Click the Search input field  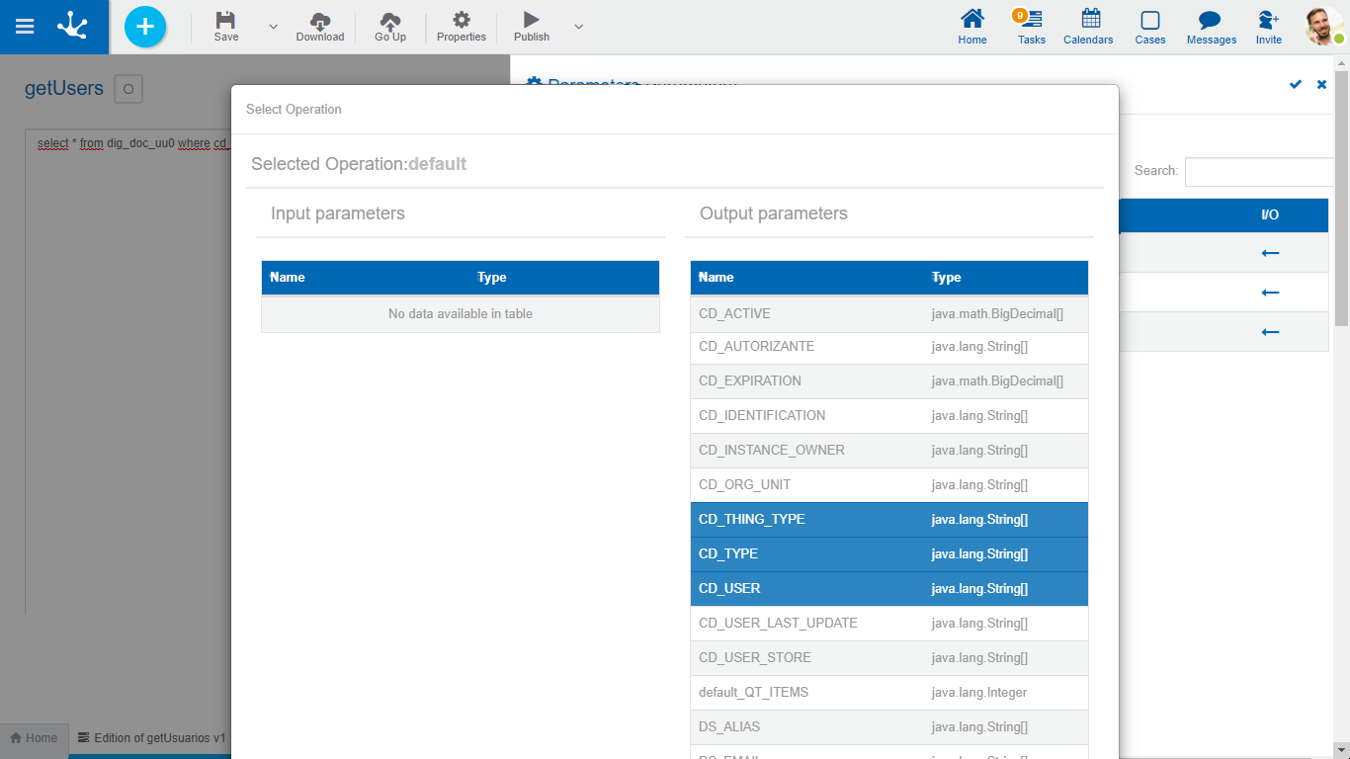pyautogui.click(x=1259, y=172)
